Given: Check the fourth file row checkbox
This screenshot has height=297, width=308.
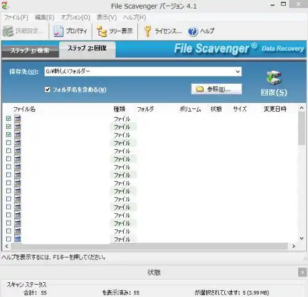Looking at the screenshot, I should [9, 142].
